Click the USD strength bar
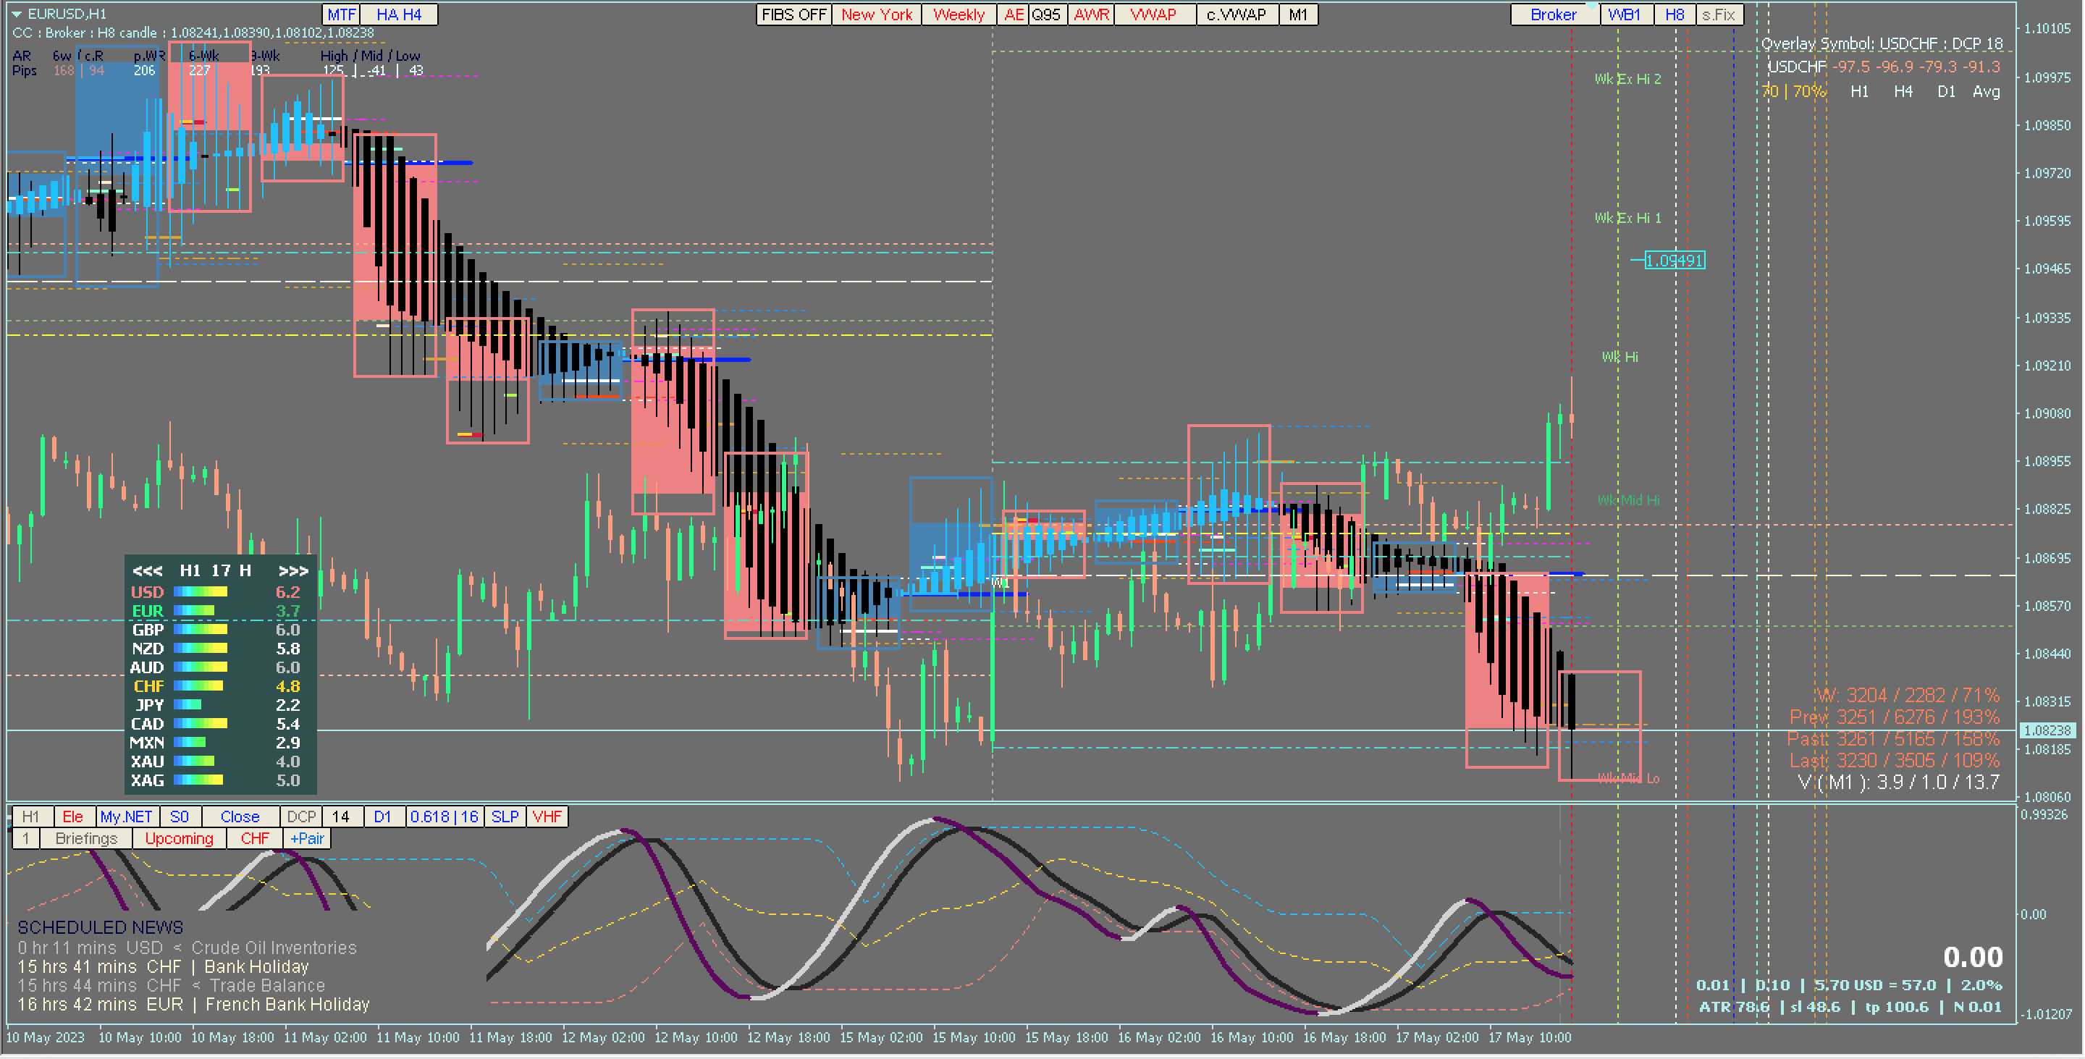Image resolution: width=2085 pixels, height=1059 pixels. tap(200, 592)
